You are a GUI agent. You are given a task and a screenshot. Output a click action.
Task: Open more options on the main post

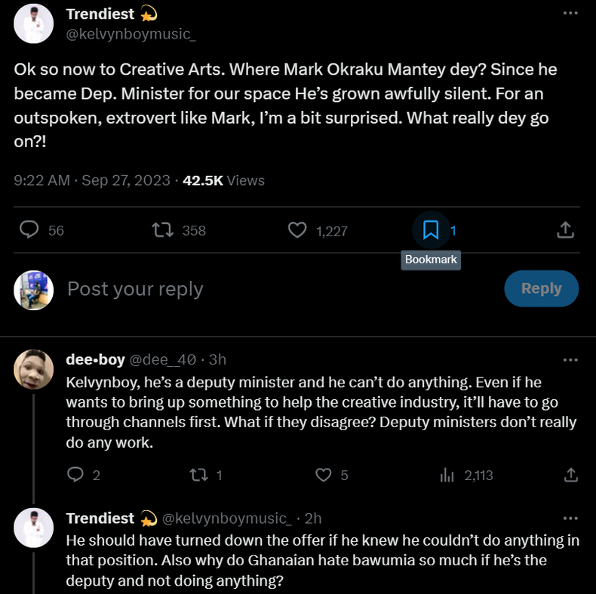tap(570, 14)
